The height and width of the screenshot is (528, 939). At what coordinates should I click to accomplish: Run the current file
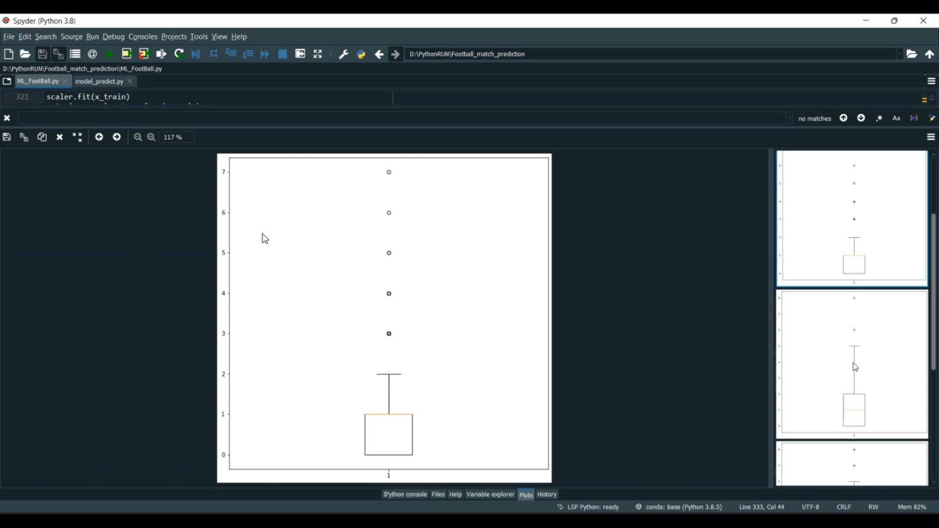click(108, 54)
